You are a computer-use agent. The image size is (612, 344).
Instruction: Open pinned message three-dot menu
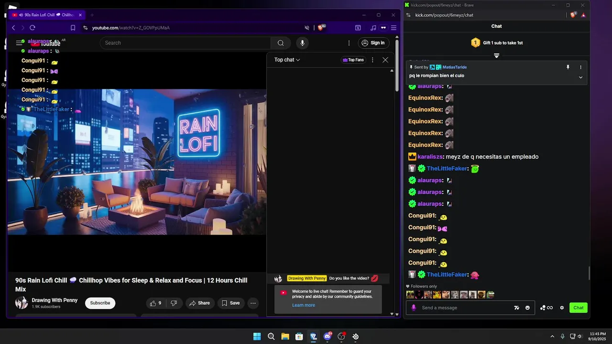581,67
